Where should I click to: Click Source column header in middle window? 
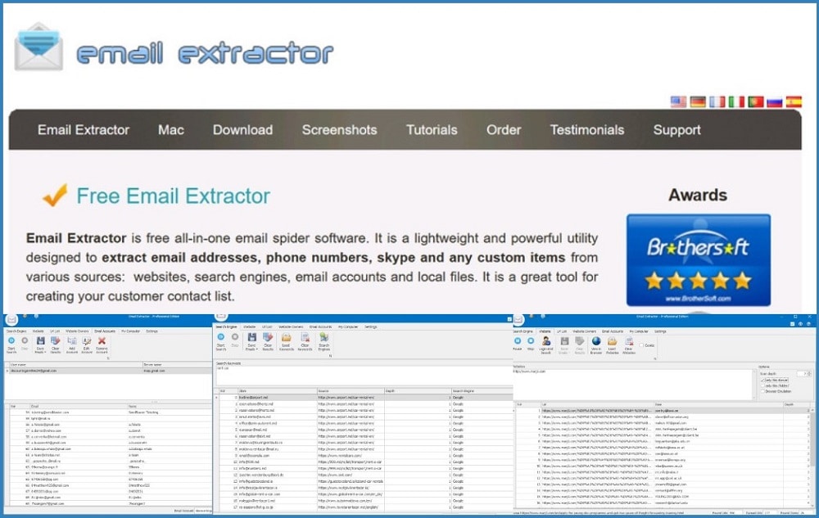(350, 390)
